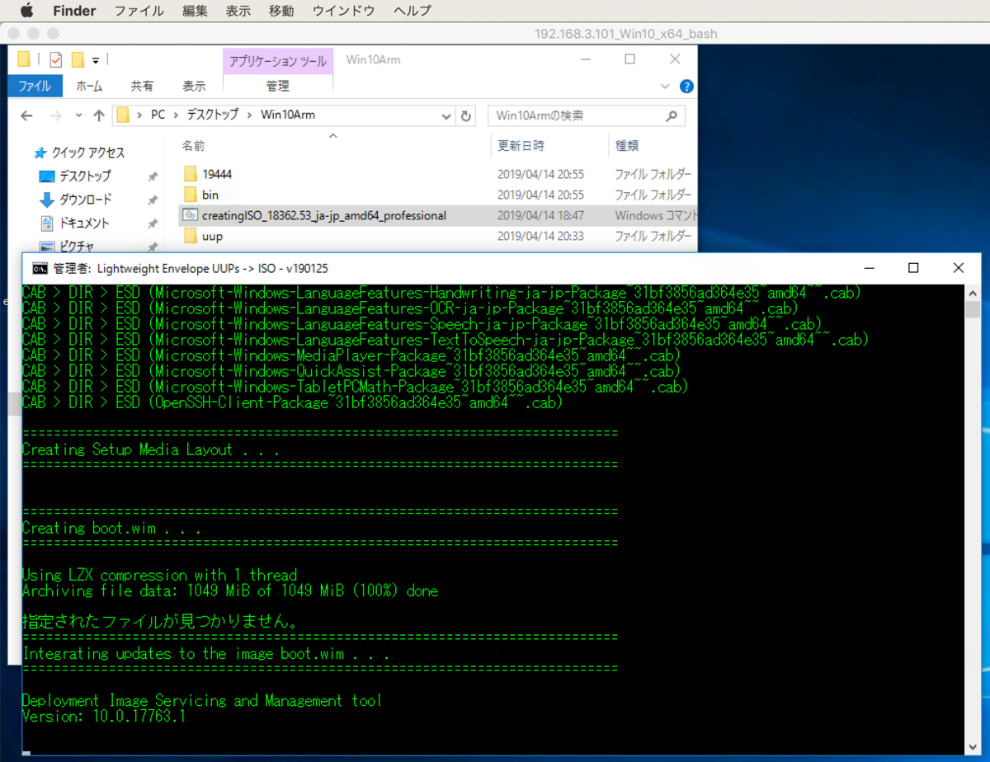Image resolution: width=990 pixels, height=762 pixels.
Task: Open the ファイル menu in macOS menu bar
Action: (x=139, y=11)
